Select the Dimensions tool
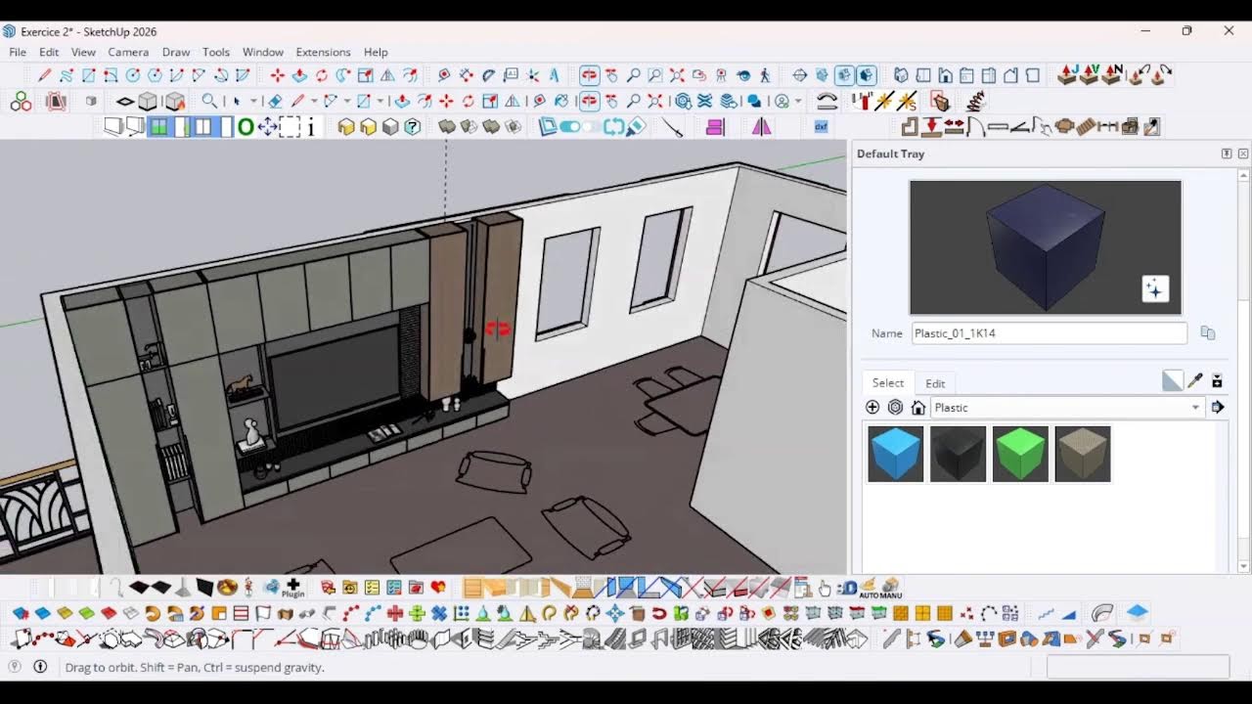The height and width of the screenshot is (704, 1252). point(466,75)
